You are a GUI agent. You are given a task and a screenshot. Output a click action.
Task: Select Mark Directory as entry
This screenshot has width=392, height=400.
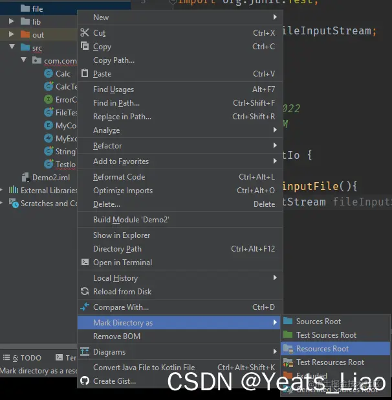tap(179, 323)
